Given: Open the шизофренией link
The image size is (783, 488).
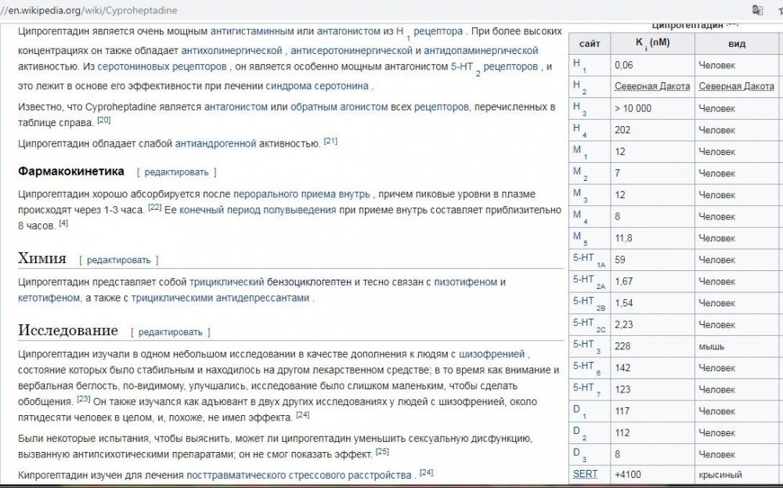Looking at the screenshot, I should [492, 354].
